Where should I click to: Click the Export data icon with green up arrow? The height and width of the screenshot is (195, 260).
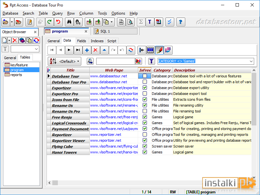[x=98, y=22]
